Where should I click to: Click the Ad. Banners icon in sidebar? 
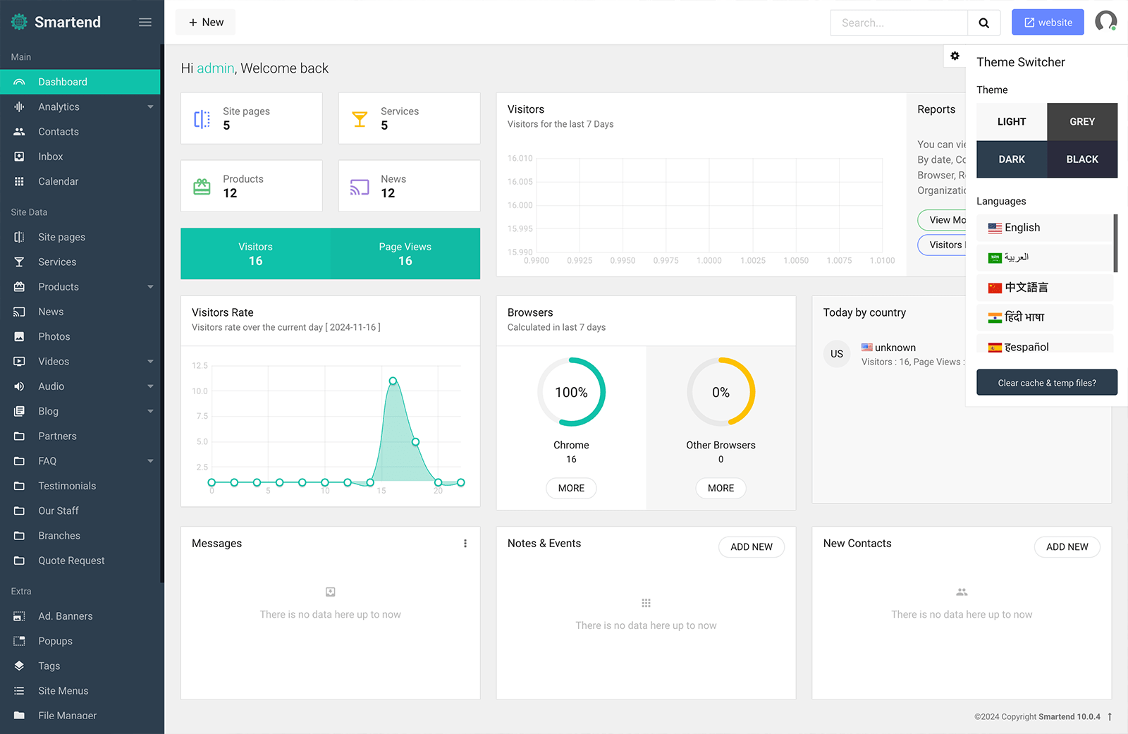coord(19,616)
